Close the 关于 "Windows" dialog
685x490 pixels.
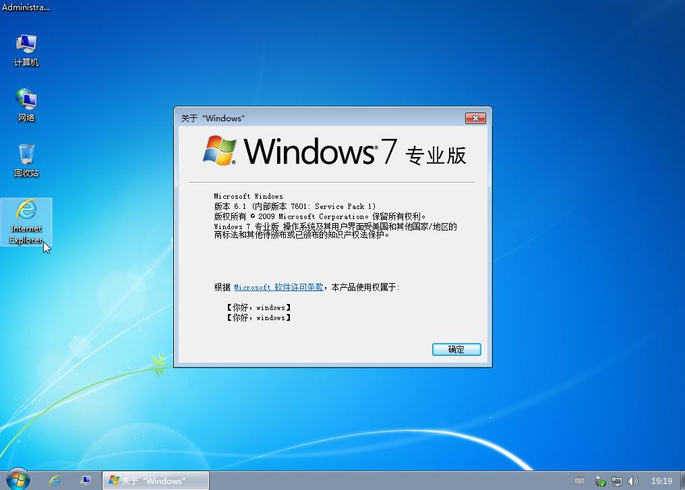click(475, 119)
